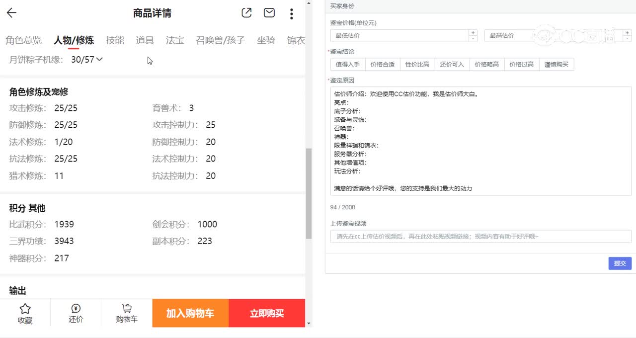Select the 人物/修炼 tab
Viewport: 636px width, 338px height.
click(74, 40)
